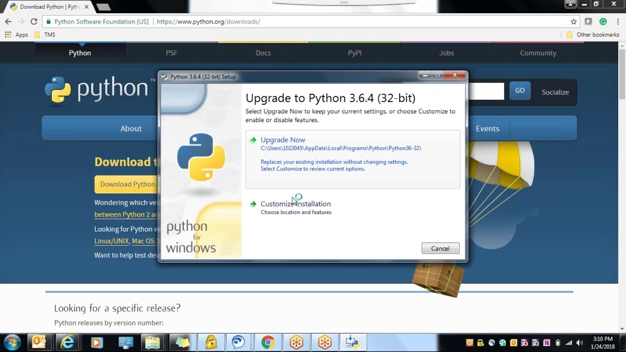626x352 pixels.
Task: Click the volume speaker tray icon
Action: pos(580,343)
